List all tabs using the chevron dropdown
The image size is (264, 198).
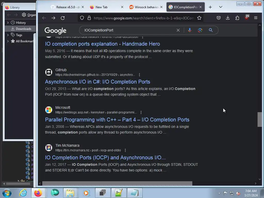coord(221,7)
